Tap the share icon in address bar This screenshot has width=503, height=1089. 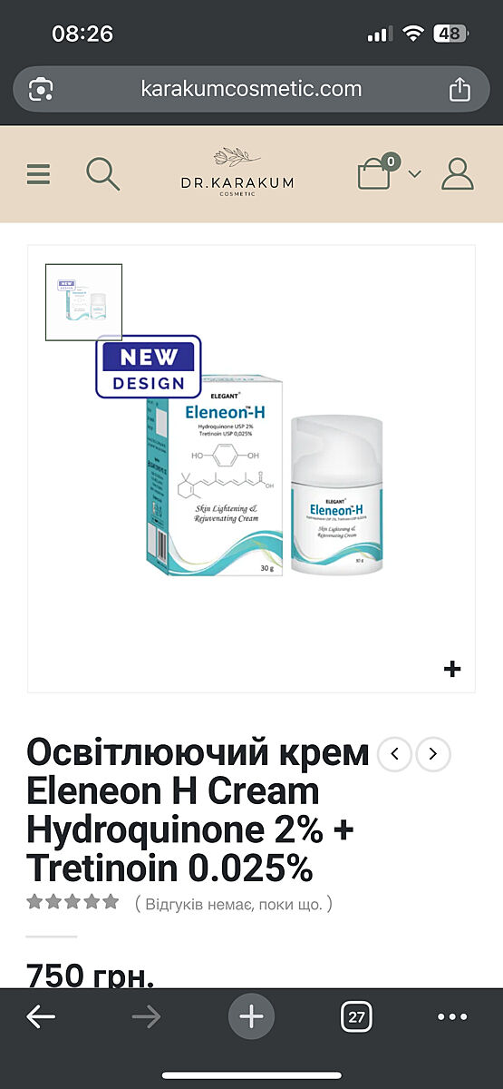click(459, 89)
